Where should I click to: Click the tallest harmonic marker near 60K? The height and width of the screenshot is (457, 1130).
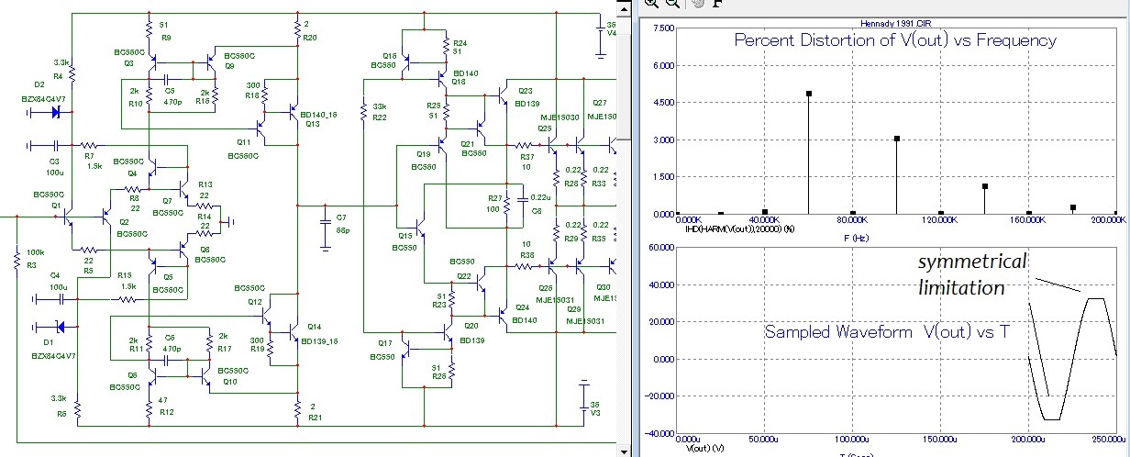(x=809, y=94)
